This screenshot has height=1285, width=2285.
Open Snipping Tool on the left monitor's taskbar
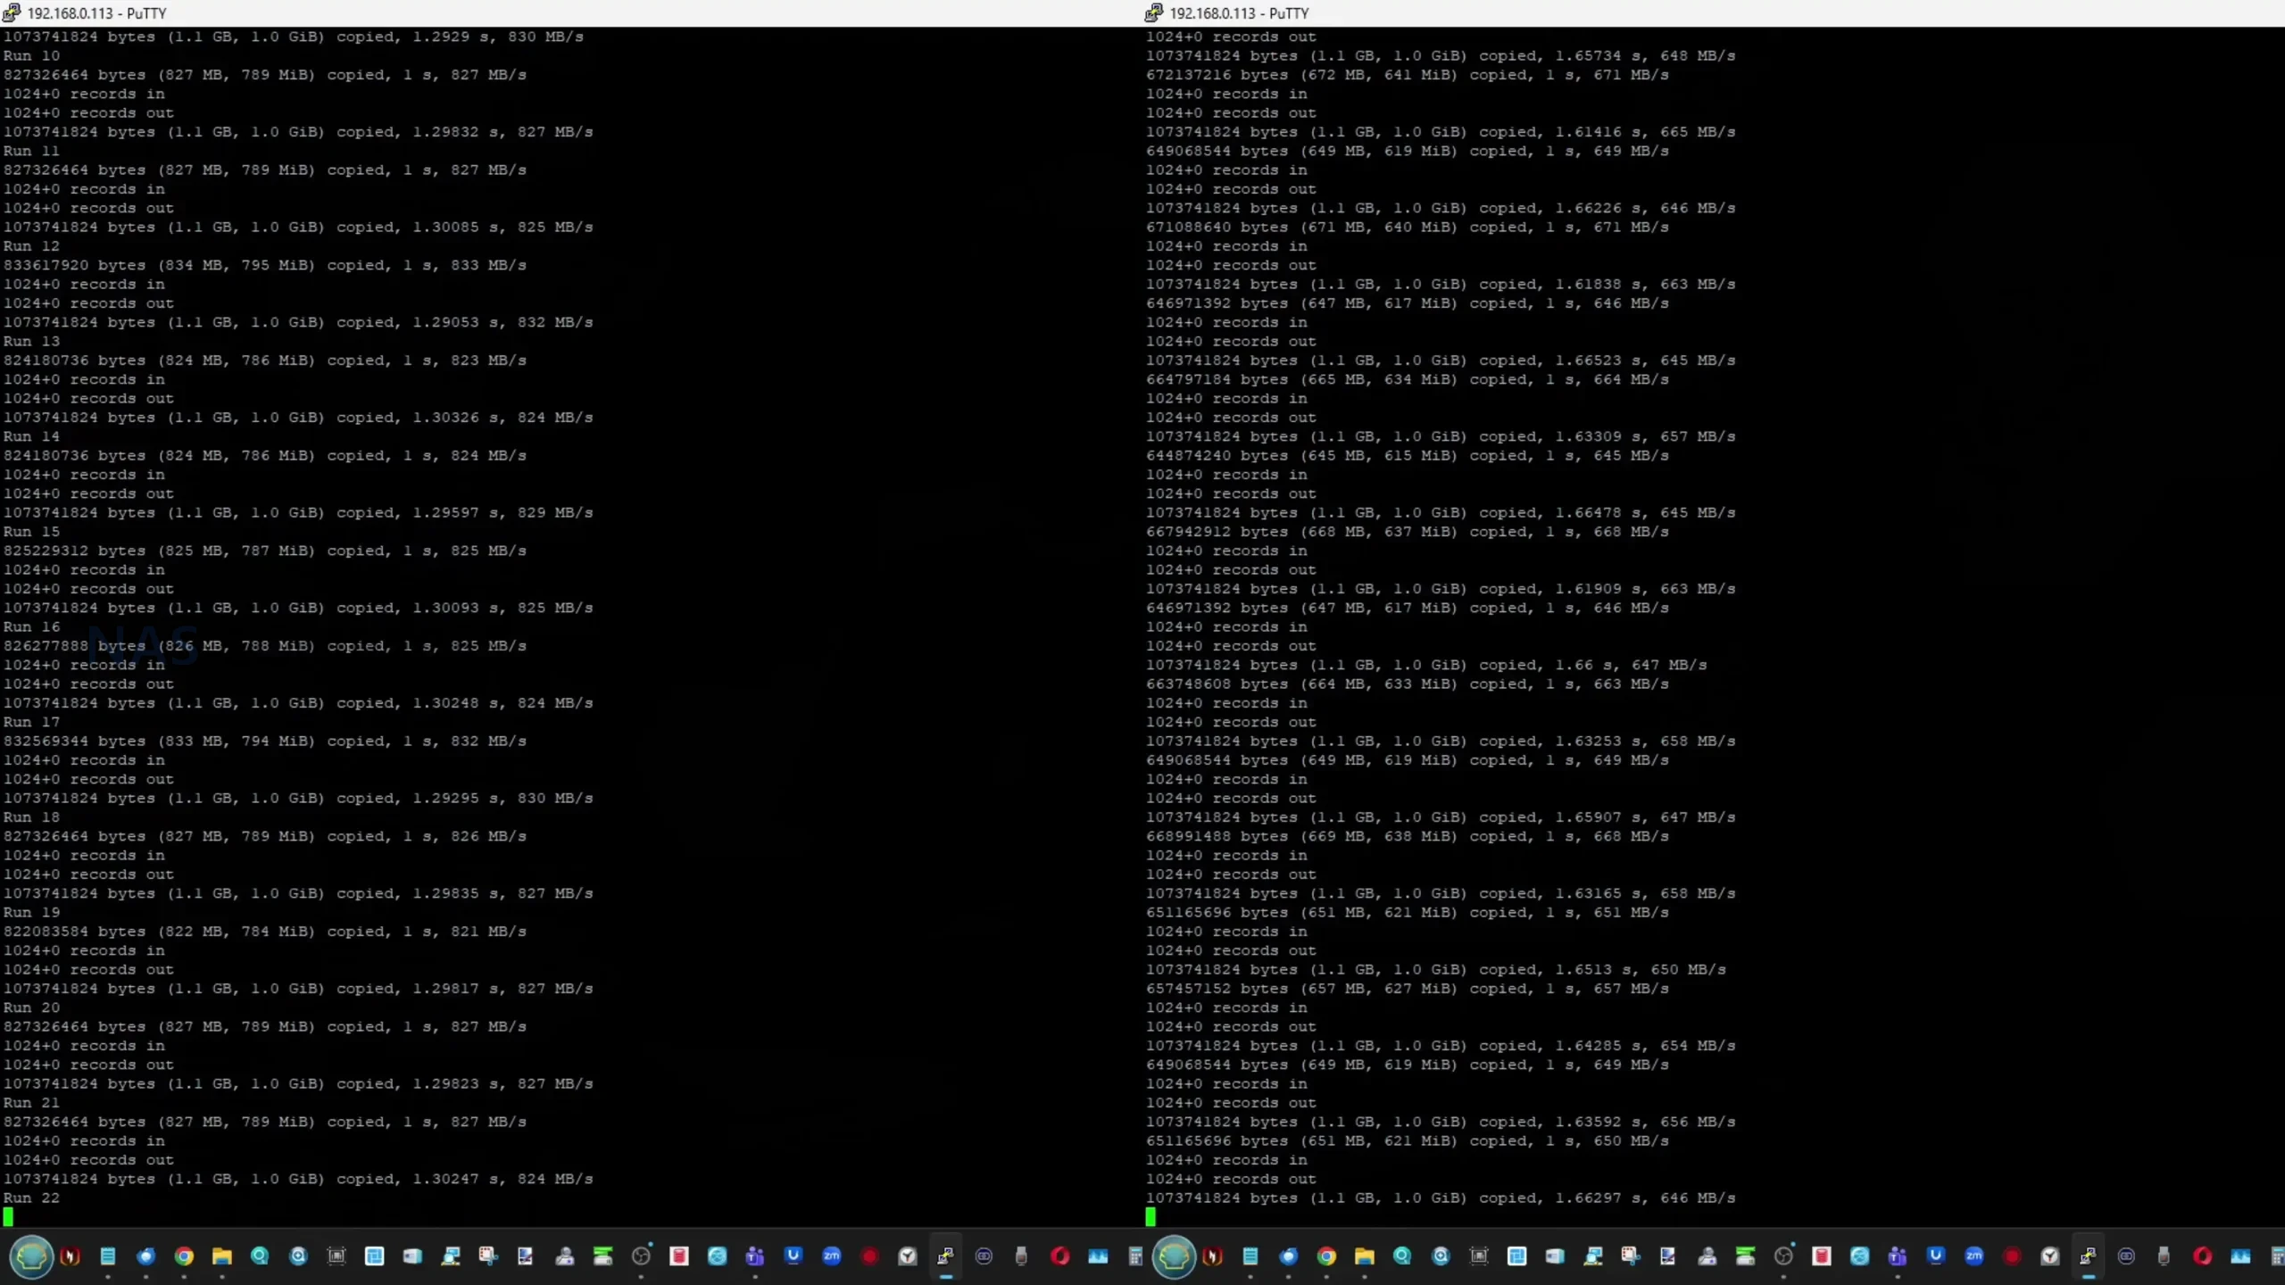pos(487,1256)
